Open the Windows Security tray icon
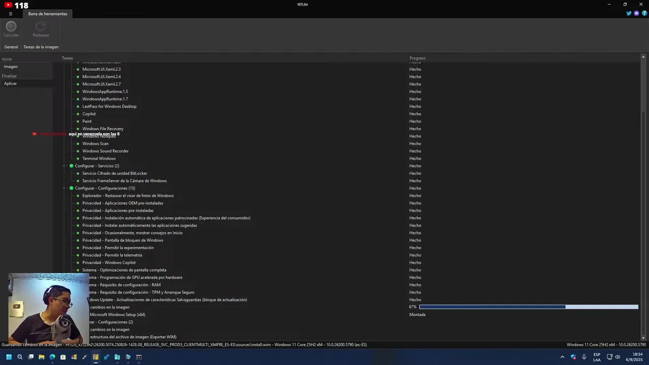This screenshot has width=649, height=365. coord(573,357)
